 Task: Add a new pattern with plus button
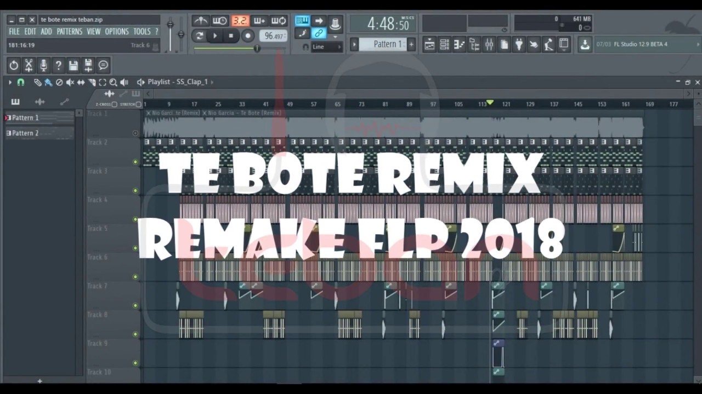pyautogui.click(x=411, y=44)
